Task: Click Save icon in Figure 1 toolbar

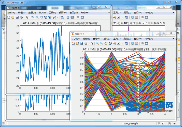Action: click(x=17, y=17)
